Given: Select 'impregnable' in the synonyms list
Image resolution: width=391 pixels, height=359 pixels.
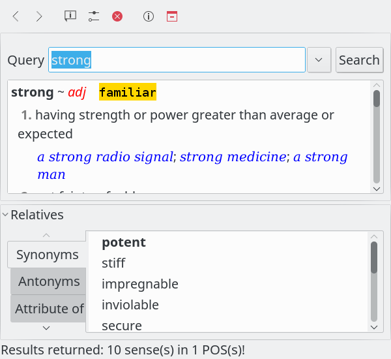Looking at the screenshot, I should [140, 284].
